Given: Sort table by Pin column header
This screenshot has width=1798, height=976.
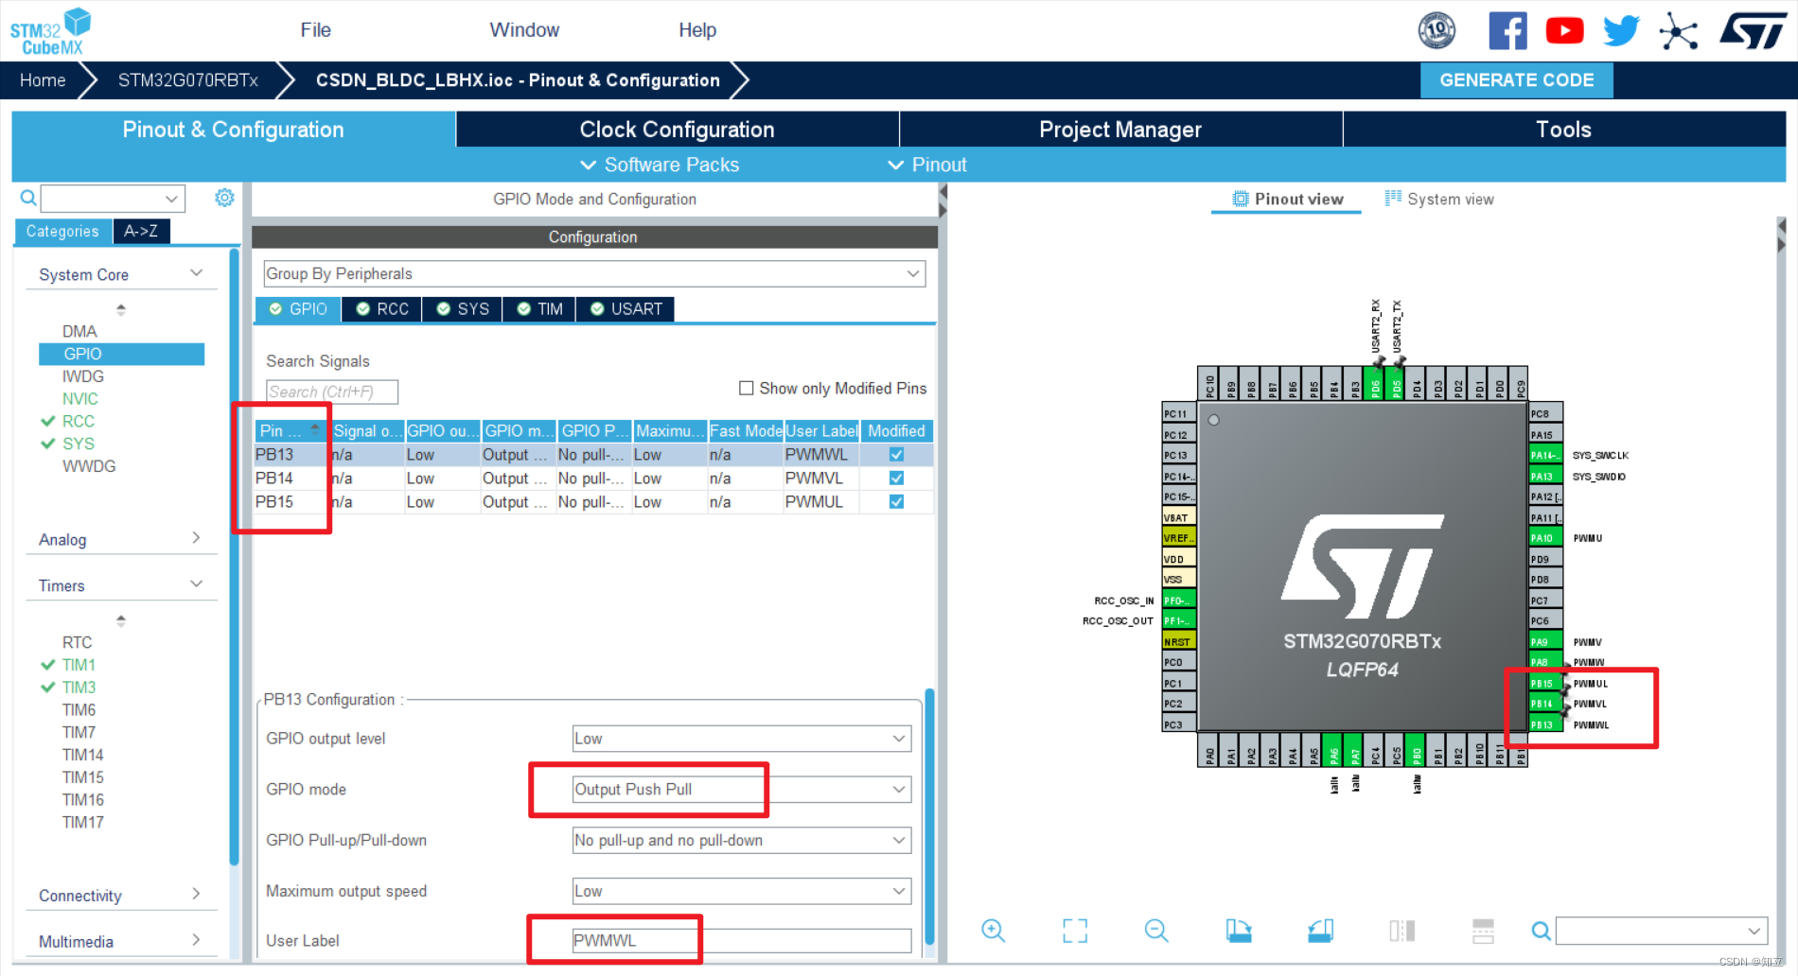Looking at the screenshot, I should click(291, 431).
